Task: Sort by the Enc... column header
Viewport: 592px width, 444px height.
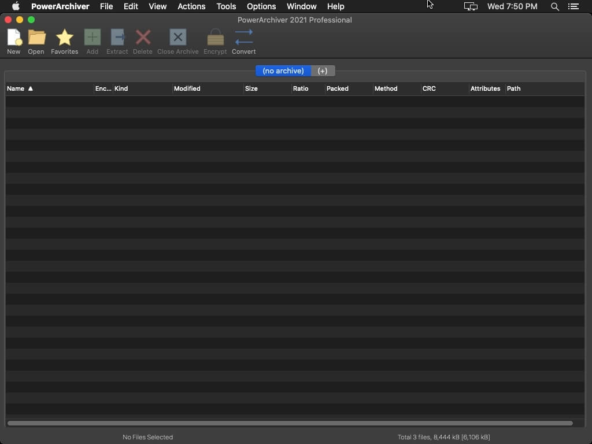Action: pos(103,88)
